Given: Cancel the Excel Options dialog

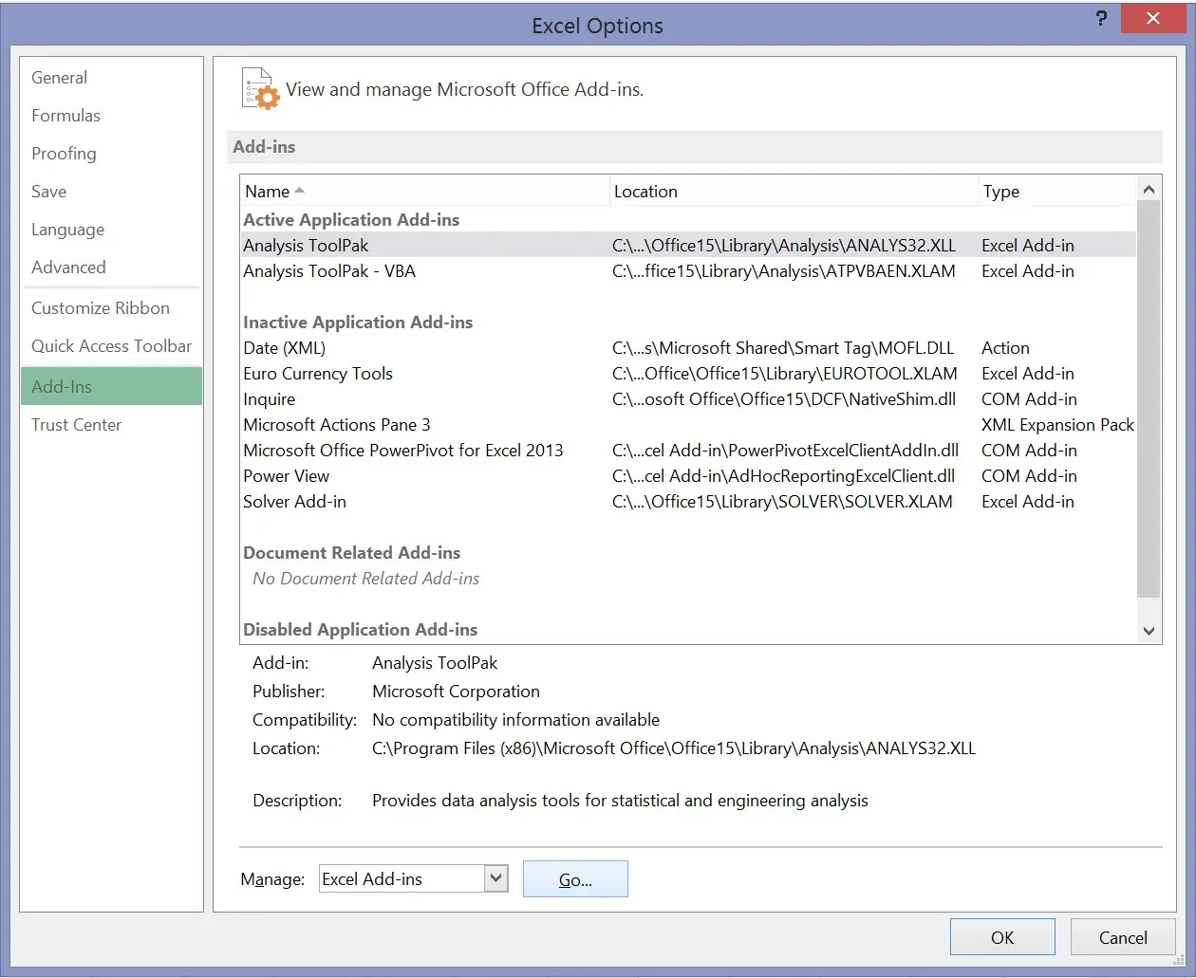Looking at the screenshot, I should point(1122,937).
